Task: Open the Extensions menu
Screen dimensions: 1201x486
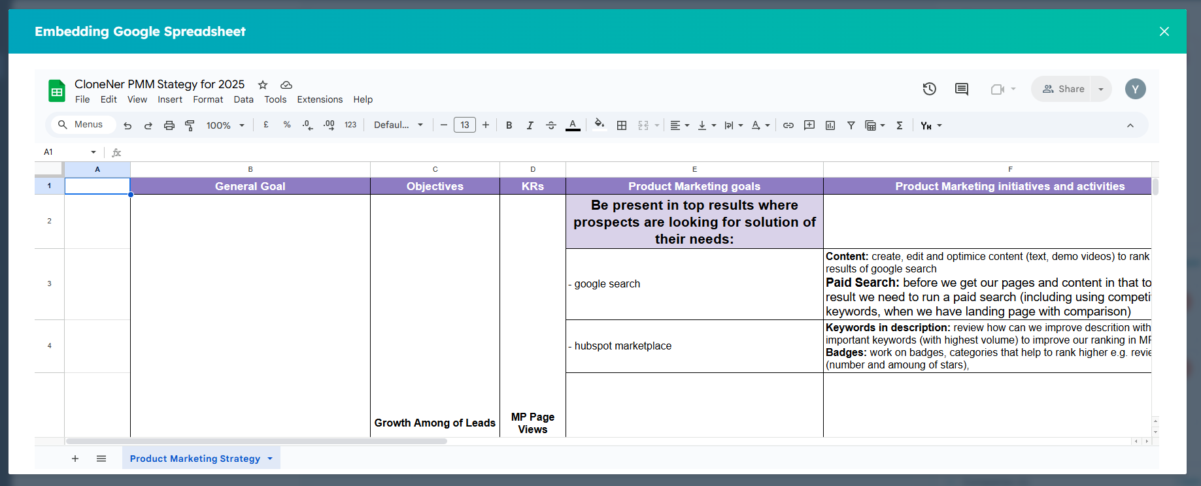Action: [x=320, y=99]
